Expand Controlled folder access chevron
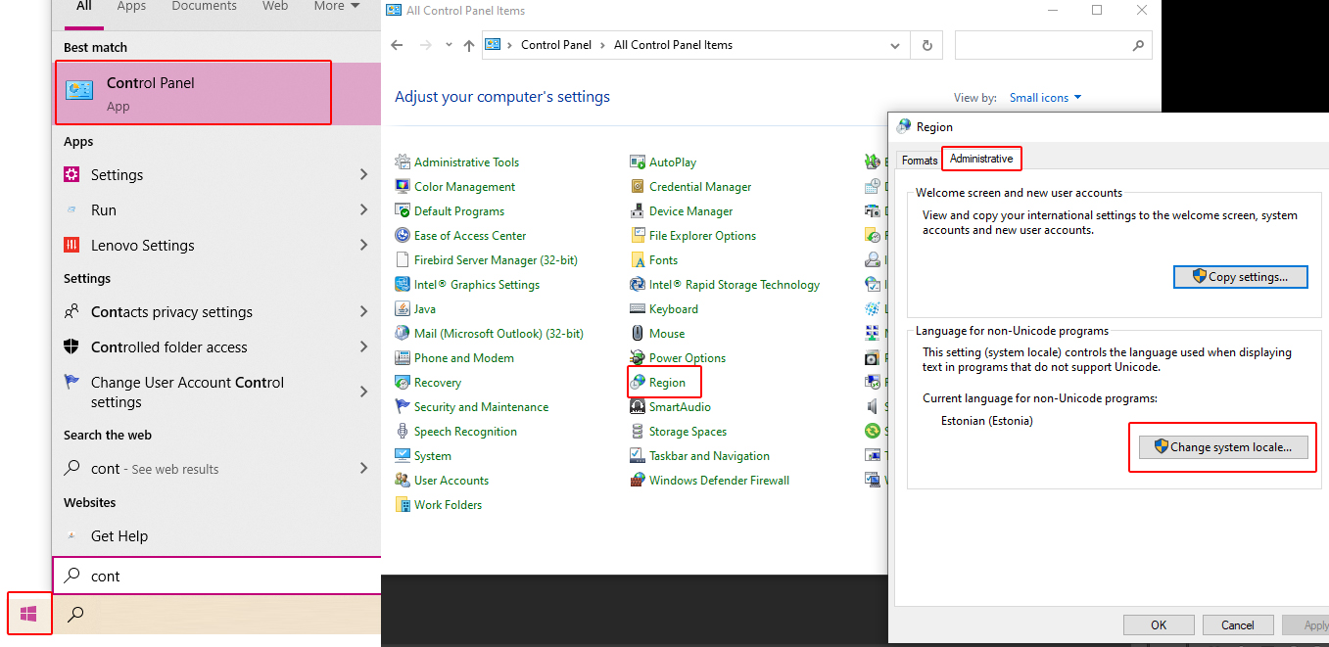 pyautogui.click(x=363, y=347)
